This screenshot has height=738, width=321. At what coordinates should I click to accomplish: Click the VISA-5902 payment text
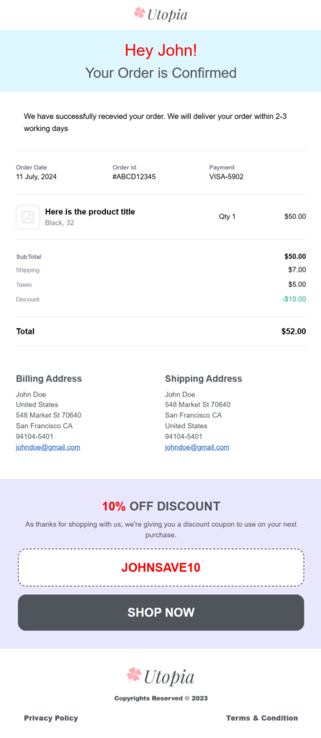tap(226, 177)
